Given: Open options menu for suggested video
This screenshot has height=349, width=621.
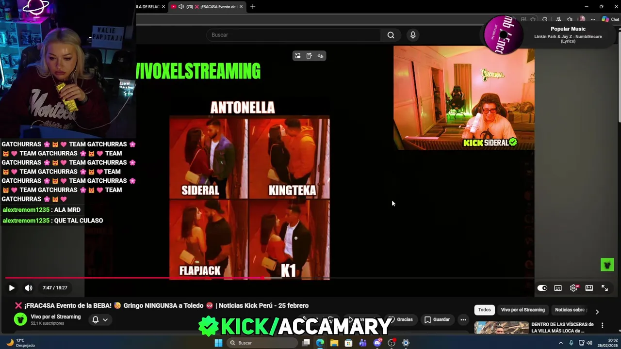Looking at the screenshot, I should 602,325.
